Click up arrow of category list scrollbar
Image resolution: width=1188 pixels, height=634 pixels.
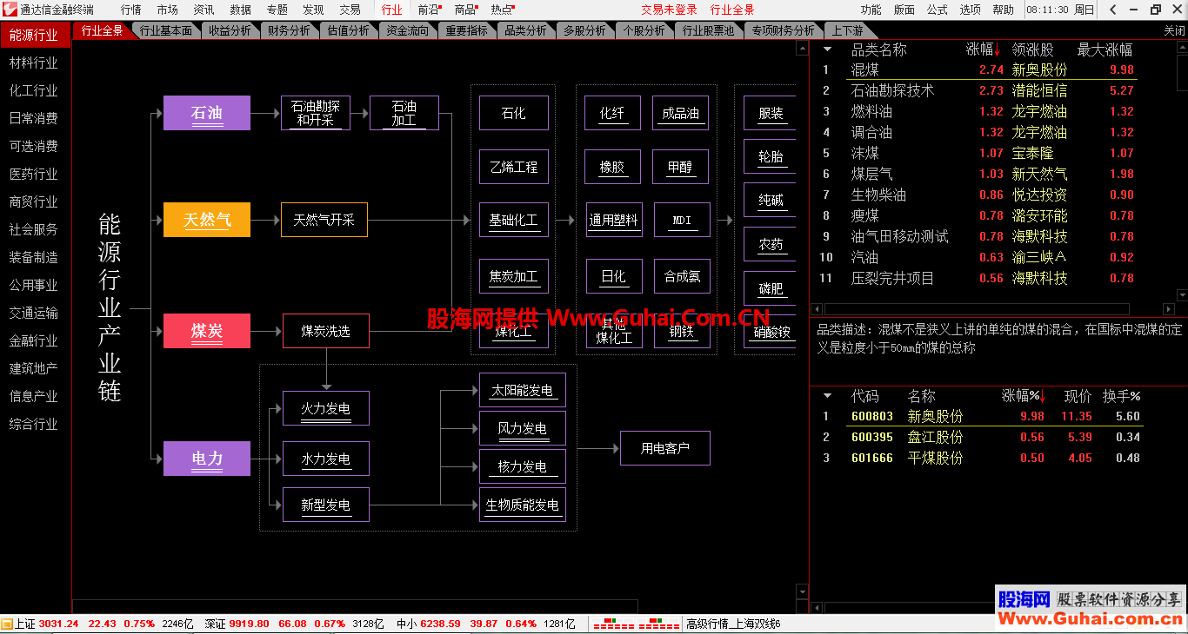(1182, 49)
